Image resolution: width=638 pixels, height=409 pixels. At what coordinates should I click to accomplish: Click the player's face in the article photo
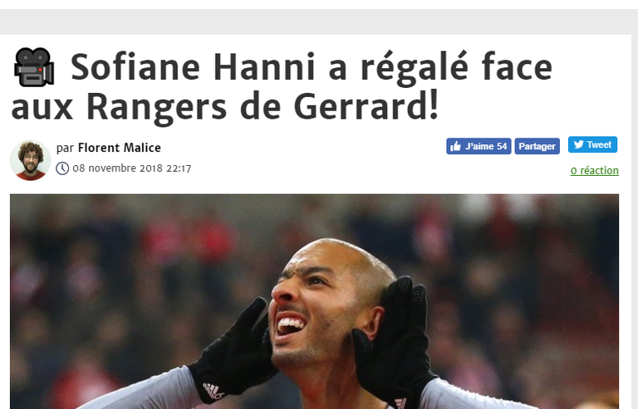click(317, 303)
